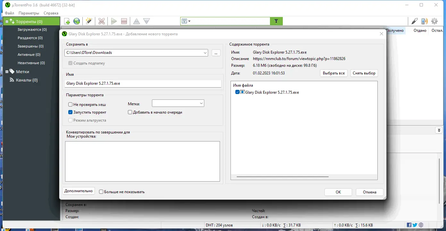Enable the 'Не проверять хеш' checkbox
The image size is (446, 231).
click(70, 104)
